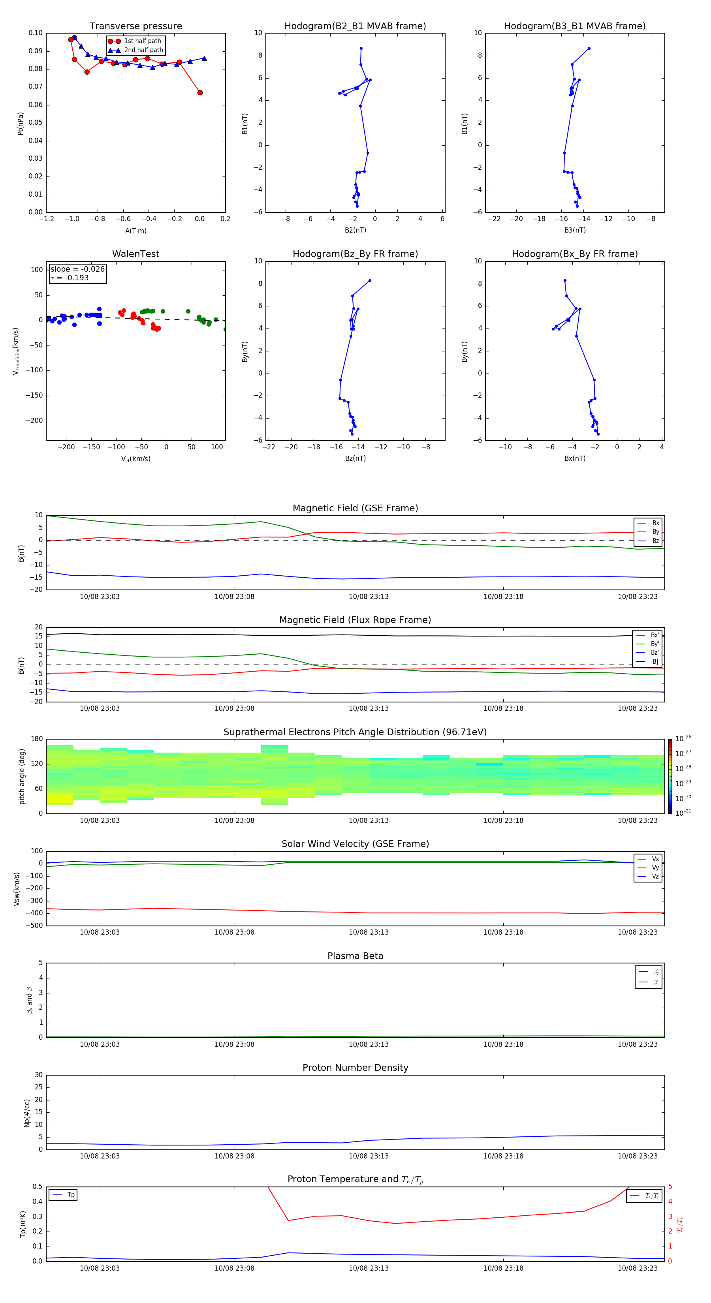Click the 'slope = -0.026' annotation
The image size is (711, 1303).
pyautogui.click(x=77, y=269)
